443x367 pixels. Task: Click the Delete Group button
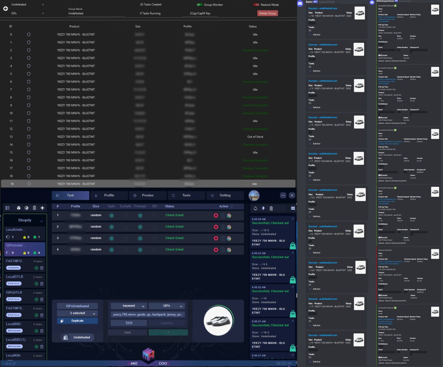[268, 13]
